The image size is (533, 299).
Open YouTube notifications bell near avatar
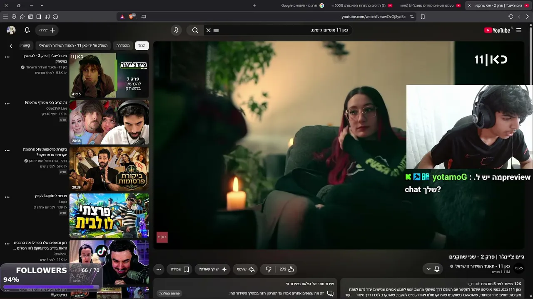tap(27, 30)
